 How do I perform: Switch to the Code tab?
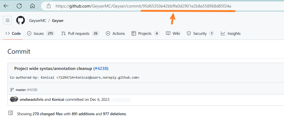click(13, 34)
